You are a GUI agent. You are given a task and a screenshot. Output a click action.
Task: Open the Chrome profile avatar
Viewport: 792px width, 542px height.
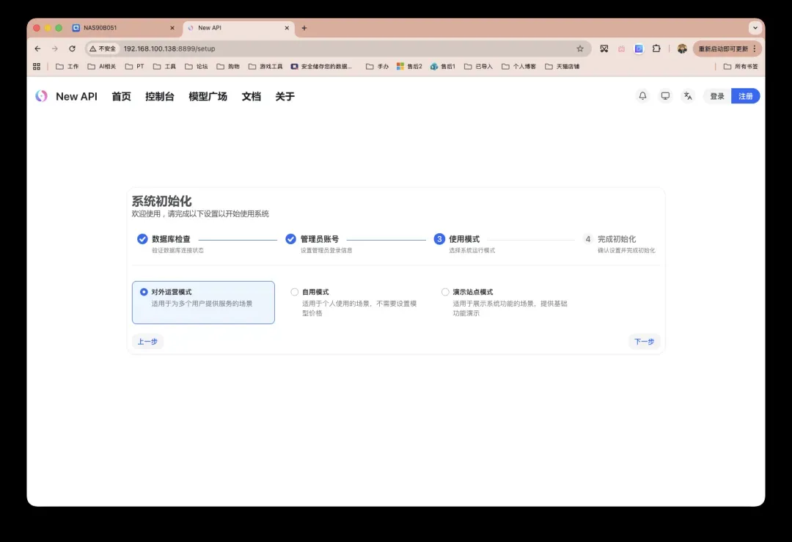click(682, 48)
